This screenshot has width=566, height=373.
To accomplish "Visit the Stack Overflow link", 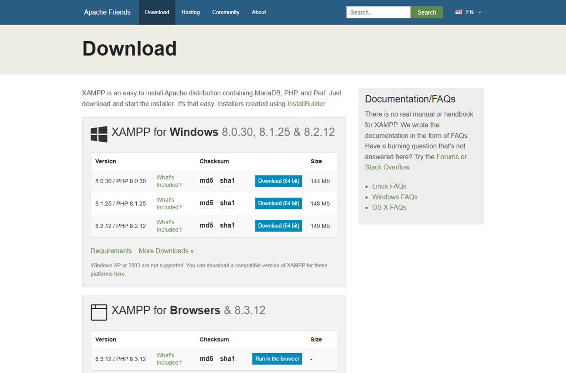I will (387, 167).
